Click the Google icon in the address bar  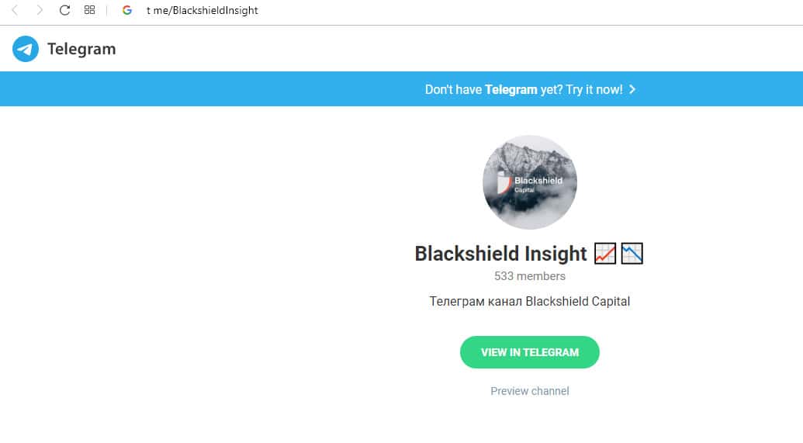[x=127, y=10]
